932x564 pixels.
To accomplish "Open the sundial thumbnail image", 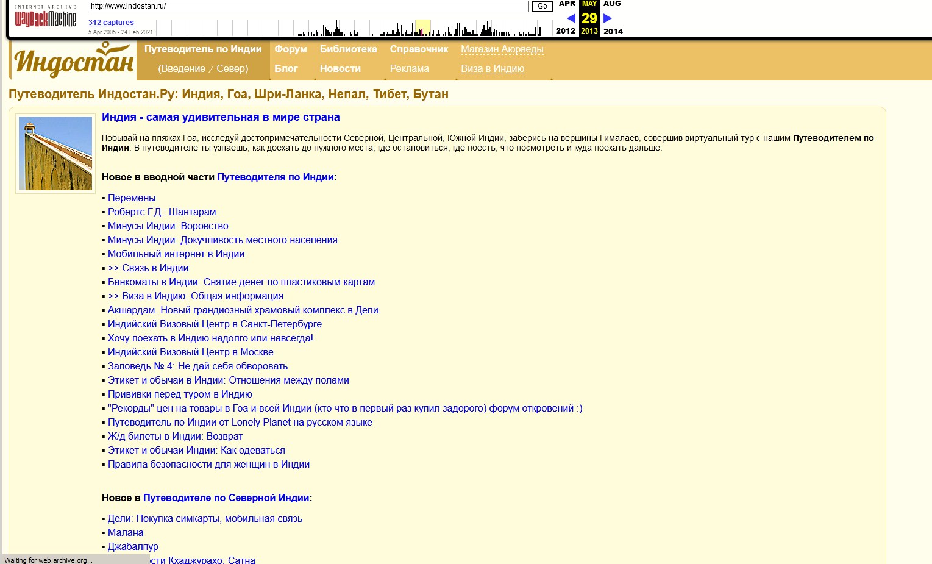I will point(55,154).
